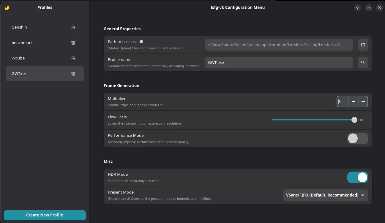Click the Flow Scale slider handle
This screenshot has width=385, height=223.
pyautogui.click(x=354, y=120)
